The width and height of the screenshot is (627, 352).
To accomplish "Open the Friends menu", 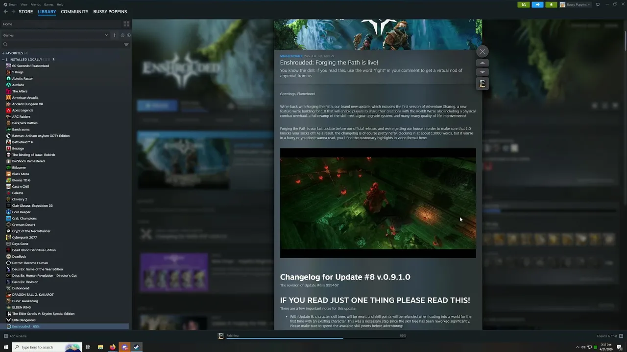I will point(36,4).
